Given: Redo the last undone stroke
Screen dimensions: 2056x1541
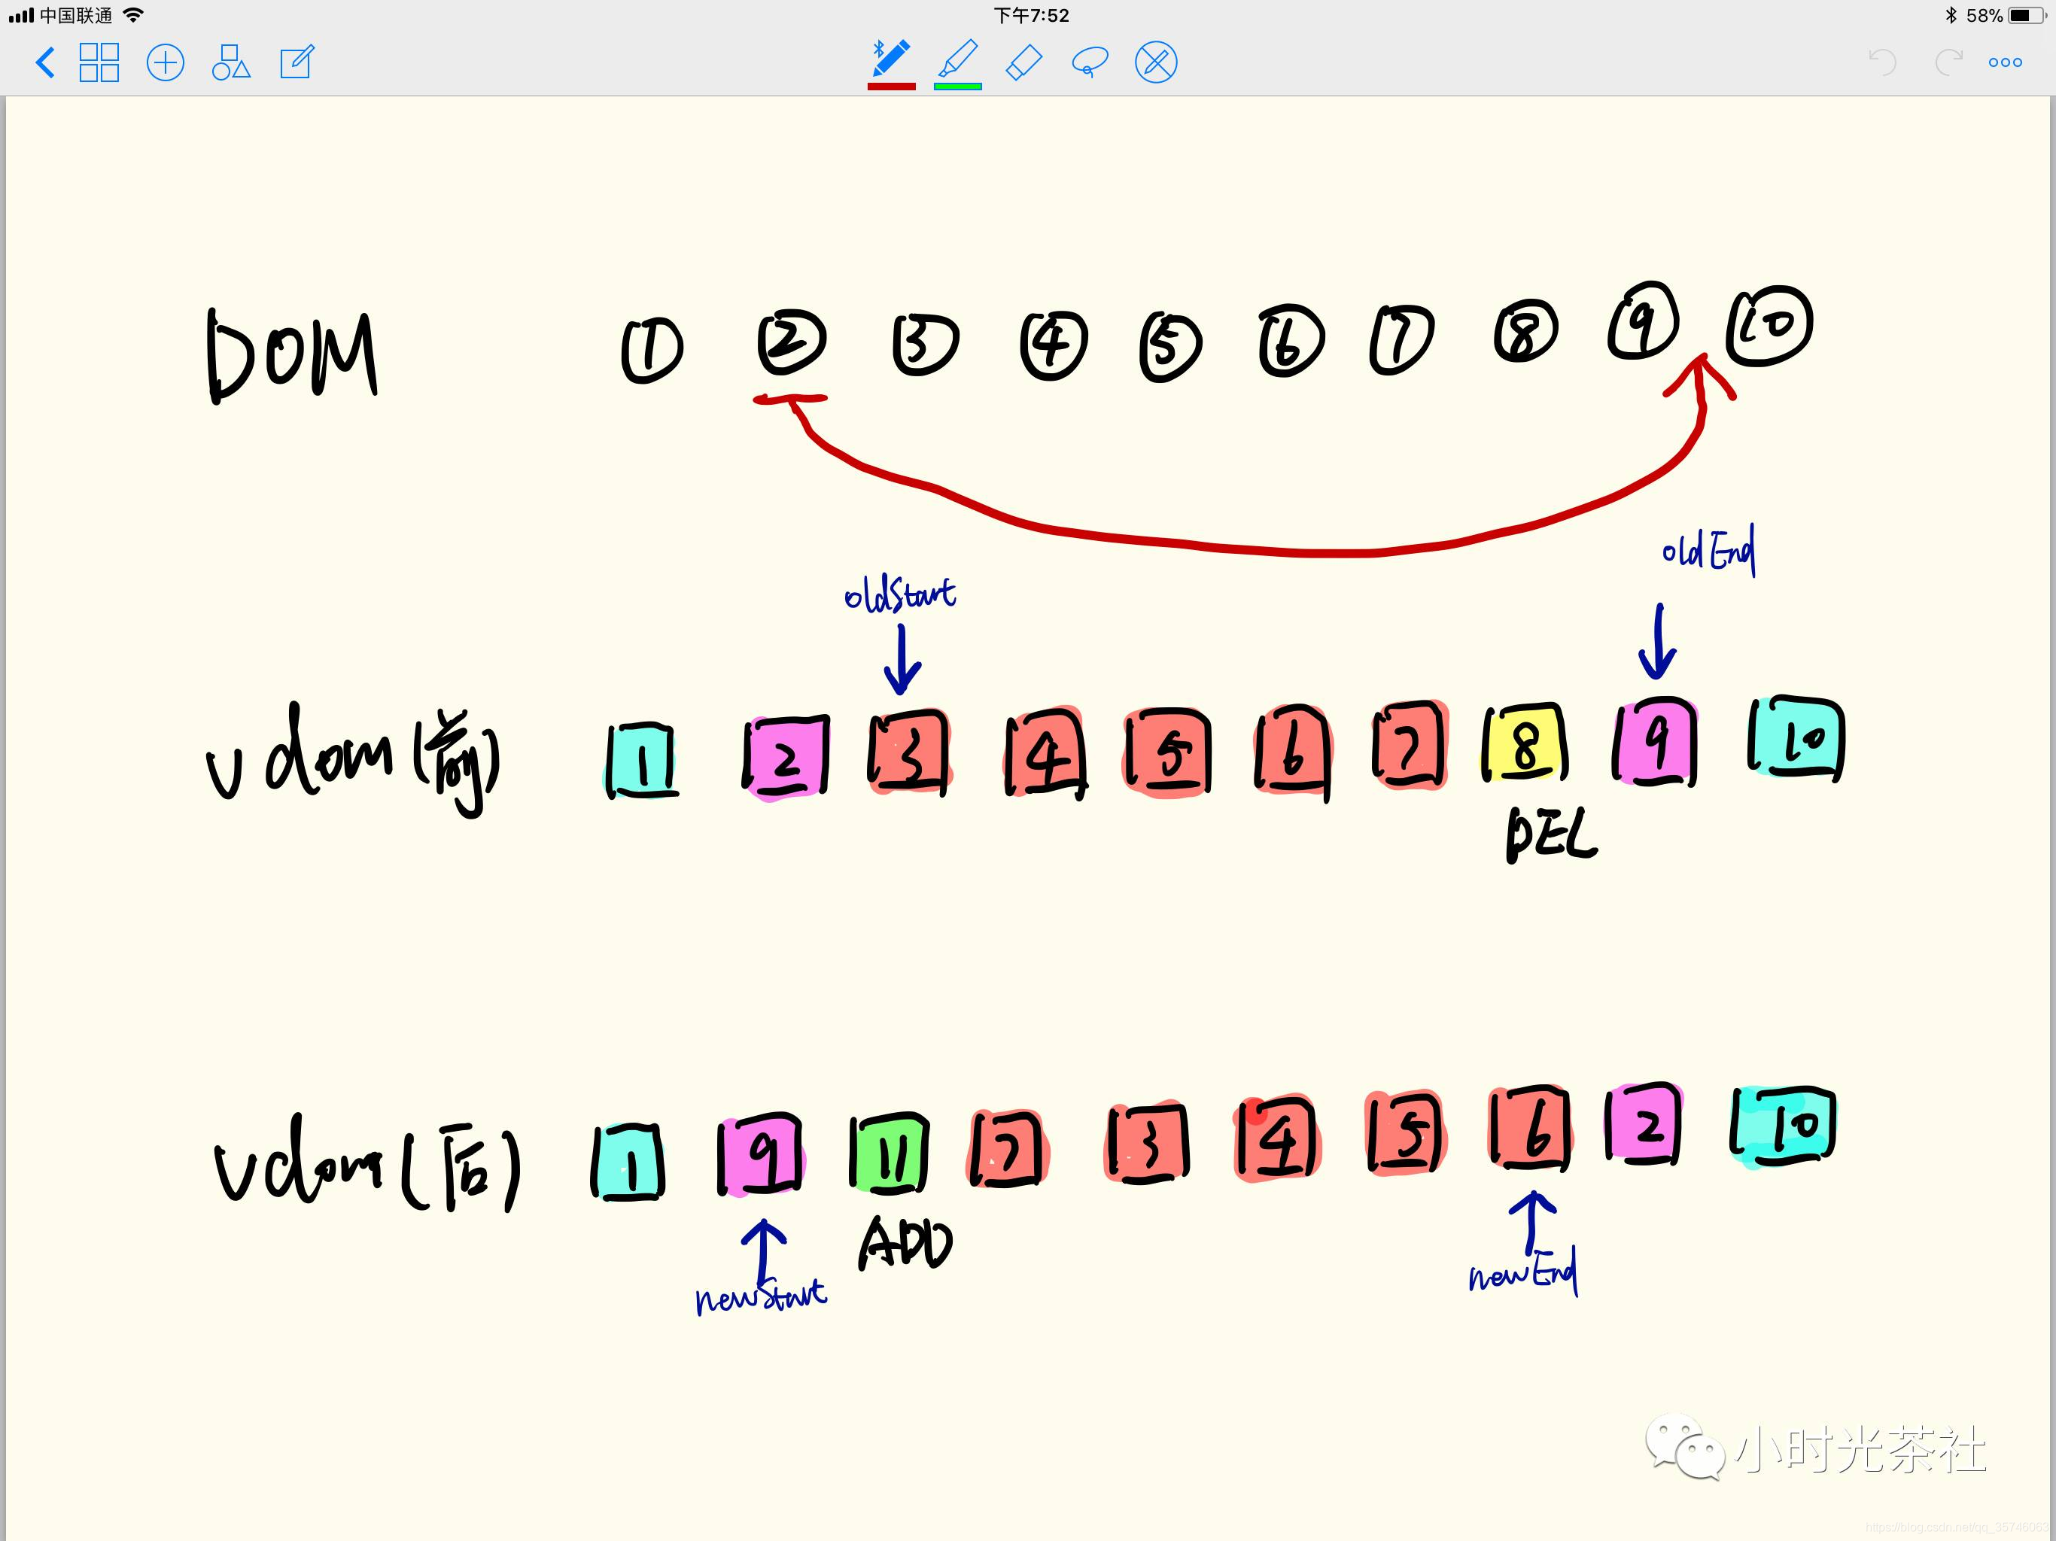Looking at the screenshot, I should [x=1948, y=63].
